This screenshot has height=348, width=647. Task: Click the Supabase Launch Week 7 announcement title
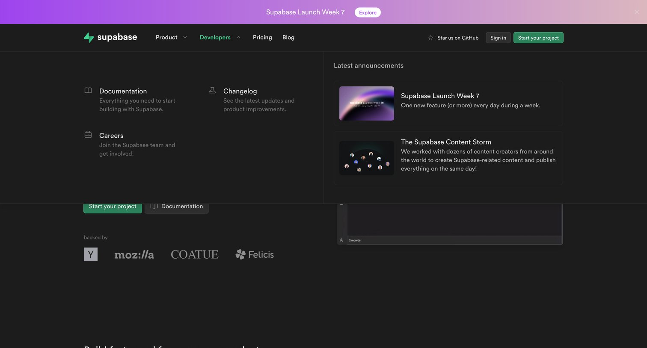coord(440,96)
